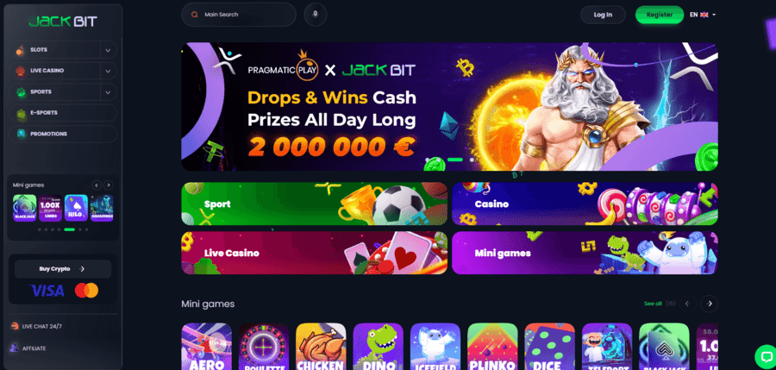Open the live chat bubble icon
This screenshot has width=776, height=370.
tap(766, 356)
